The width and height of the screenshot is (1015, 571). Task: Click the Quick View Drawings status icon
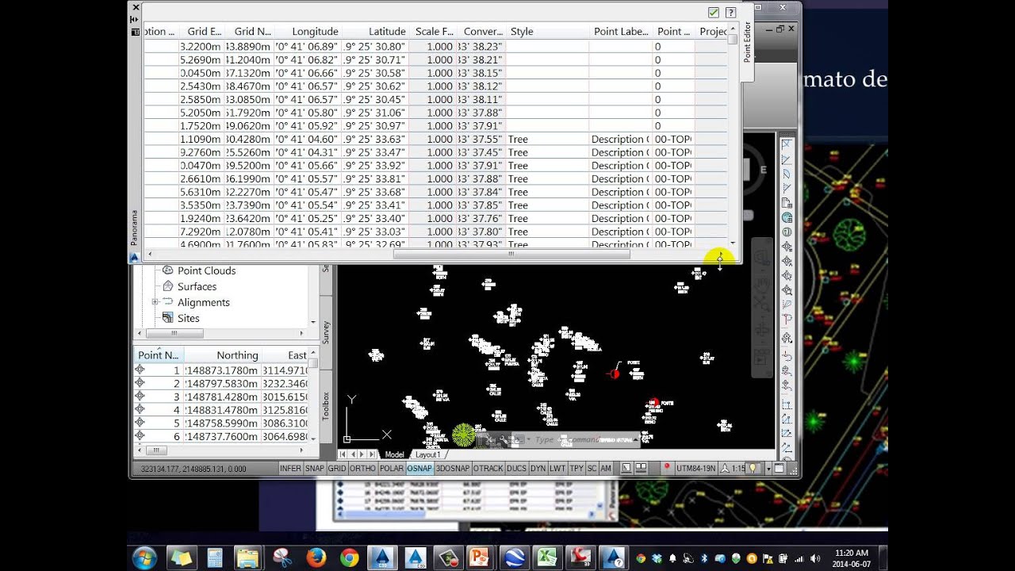click(x=642, y=469)
